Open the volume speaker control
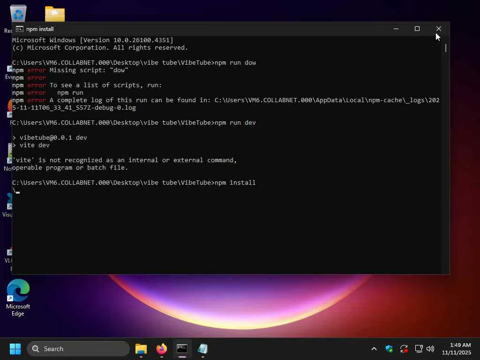 [430, 349]
